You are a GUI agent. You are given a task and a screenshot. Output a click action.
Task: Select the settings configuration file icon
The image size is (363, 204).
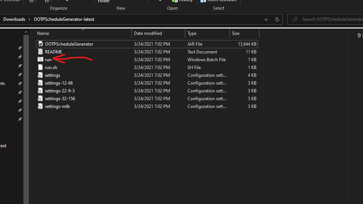click(x=40, y=75)
